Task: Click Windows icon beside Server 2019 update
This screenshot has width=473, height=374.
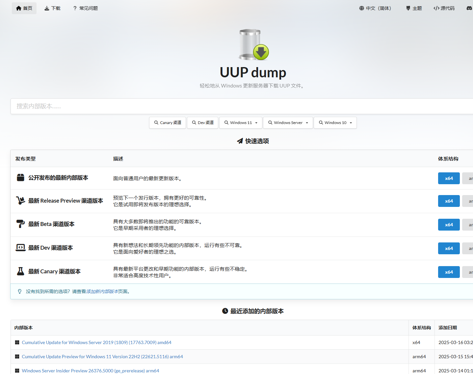Action: (x=17, y=342)
